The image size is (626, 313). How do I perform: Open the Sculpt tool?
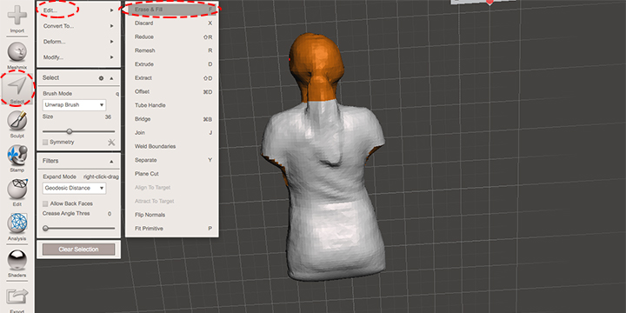(x=17, y=123)
